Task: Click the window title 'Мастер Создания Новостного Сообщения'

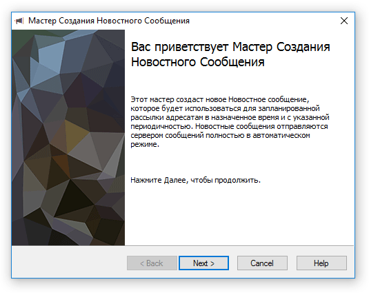Action: coord(109,21)
